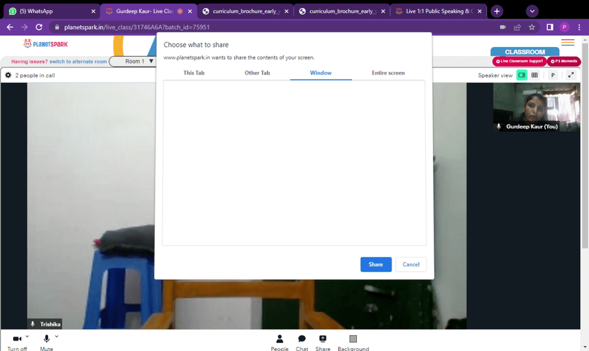Screen dimensions: 589x351
Task: Open the tab search chevron in Chrome
Action: pos(532,11)
